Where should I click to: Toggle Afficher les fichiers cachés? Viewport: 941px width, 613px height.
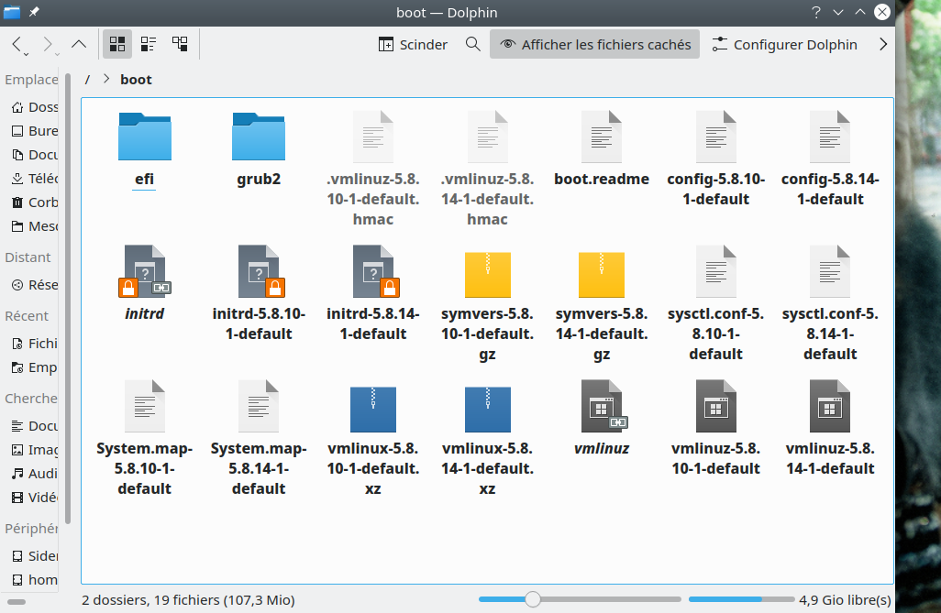coord(594,44)
